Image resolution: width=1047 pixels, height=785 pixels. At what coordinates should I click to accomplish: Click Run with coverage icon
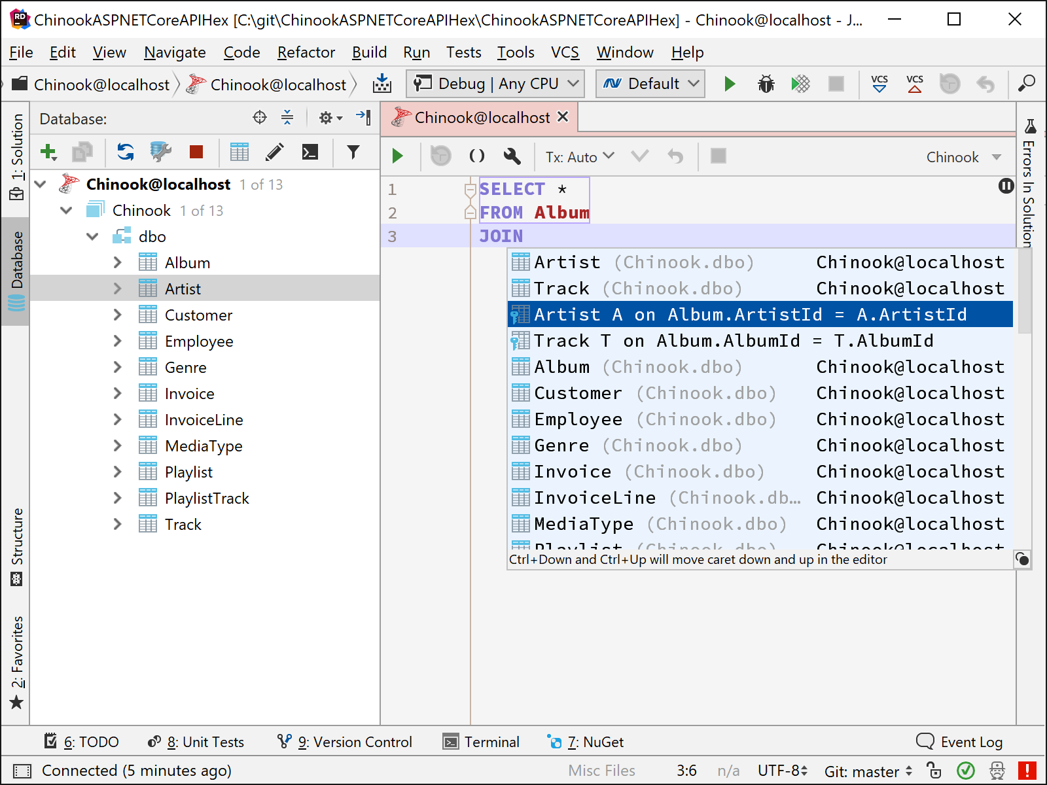click(x=800, y=84)
